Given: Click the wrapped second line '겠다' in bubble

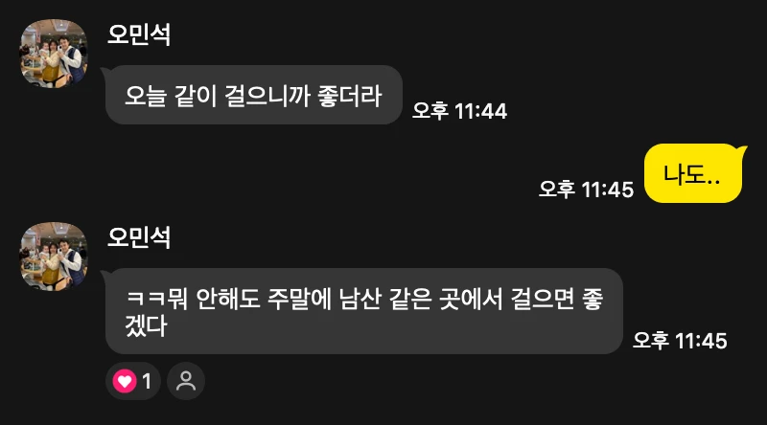Looking at the screenshot, I should [147, 325].
